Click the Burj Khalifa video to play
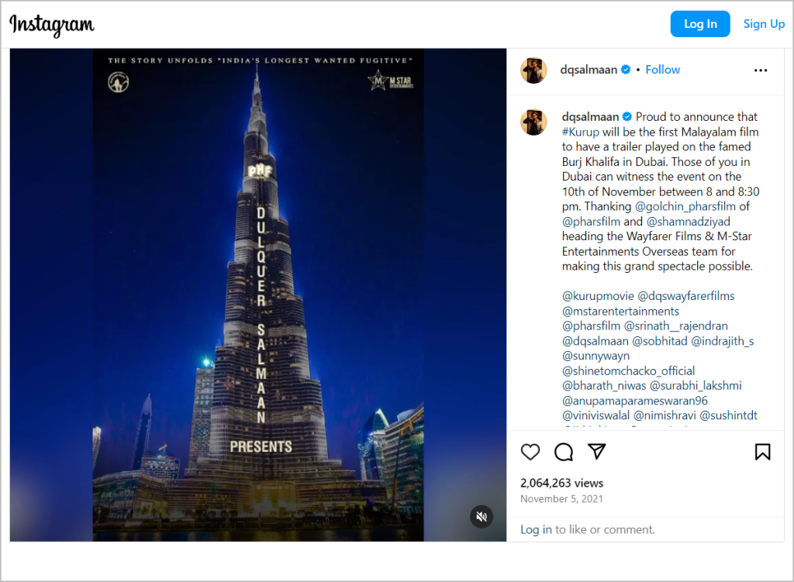This screenshot has width=794, height=582. click(258, 295)
